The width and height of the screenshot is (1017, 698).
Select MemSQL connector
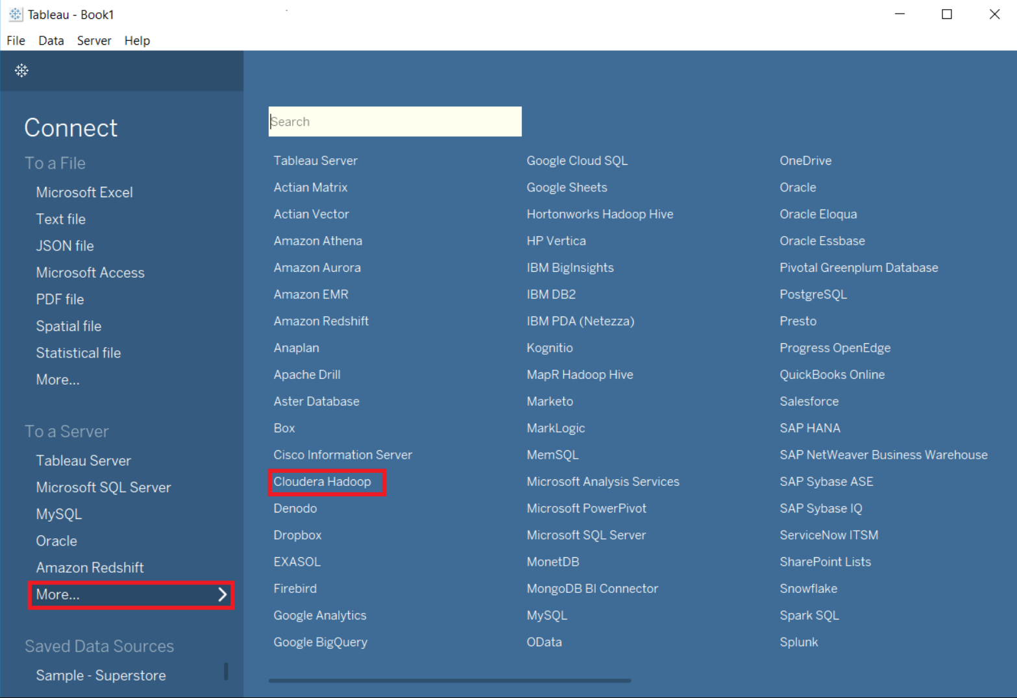(553, 455)
